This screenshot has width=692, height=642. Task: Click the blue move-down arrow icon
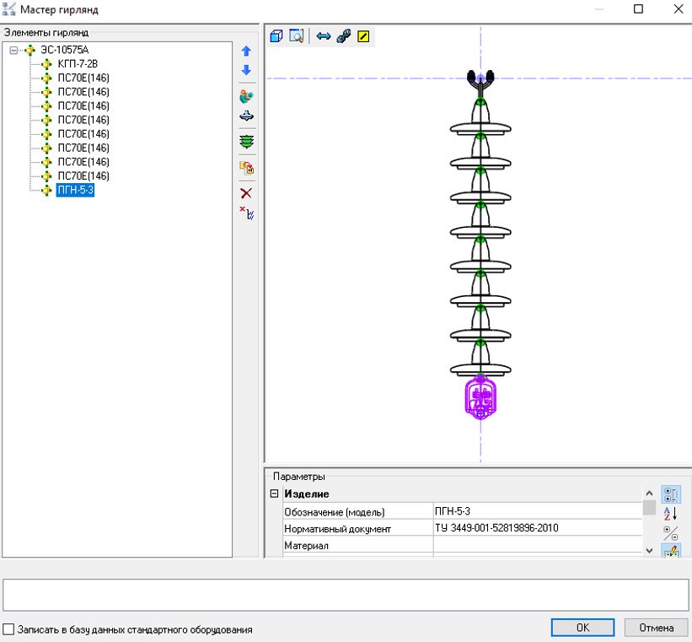247,71
